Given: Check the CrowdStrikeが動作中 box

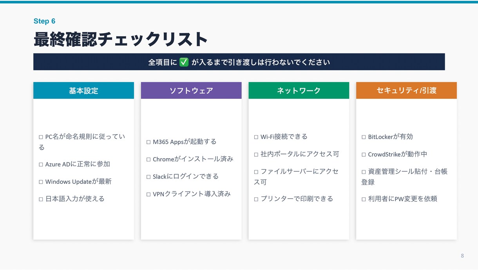Looking at the screenshot, I should 364,154.
